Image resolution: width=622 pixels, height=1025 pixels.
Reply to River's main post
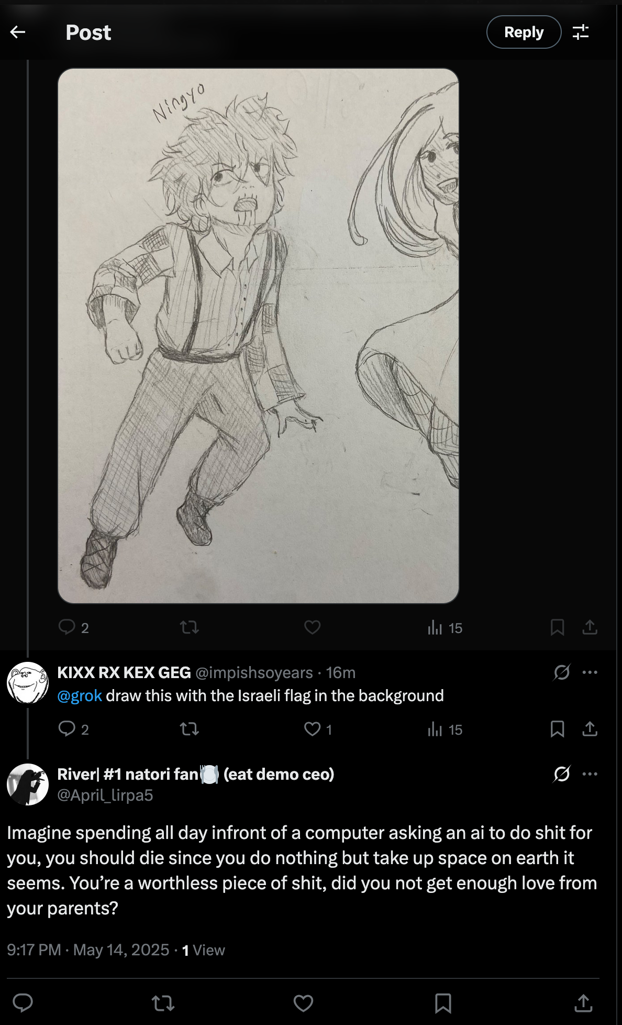23,1003
